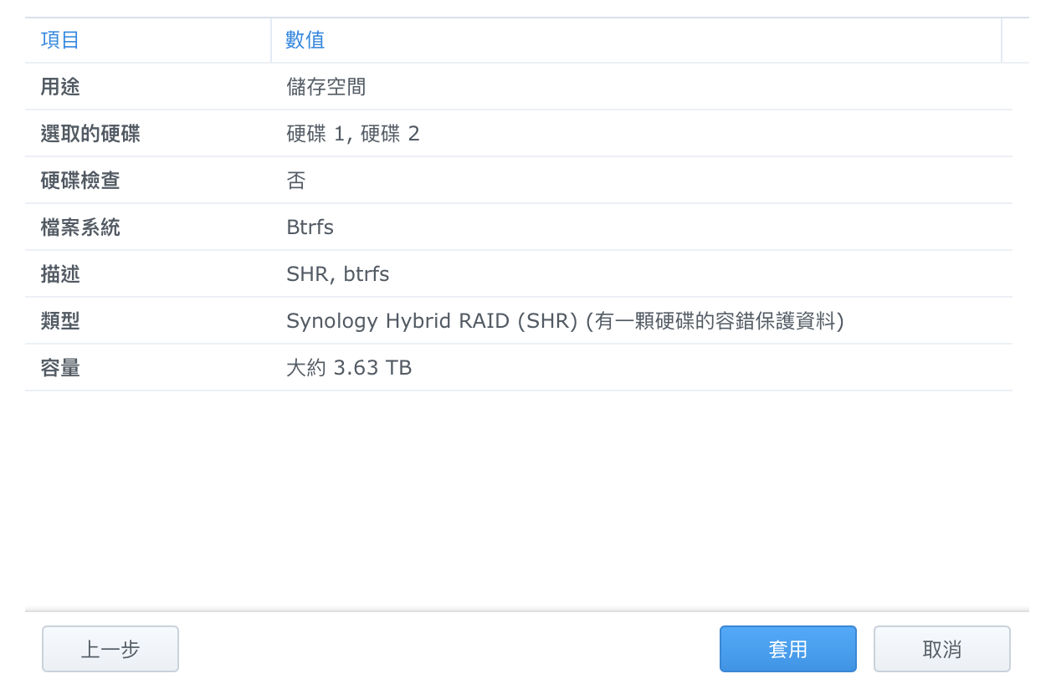Click the 否 value for 硬碟檢查

pyautogui.click(x=296, y=181)
